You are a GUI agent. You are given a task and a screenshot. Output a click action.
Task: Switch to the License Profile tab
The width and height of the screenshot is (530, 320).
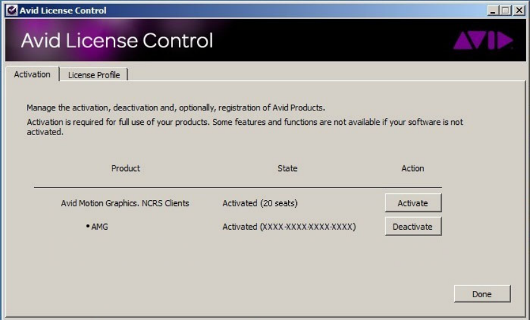tap(94, 74)
